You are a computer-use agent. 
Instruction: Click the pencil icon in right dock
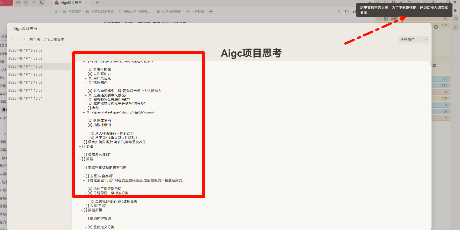pos(455,27)
